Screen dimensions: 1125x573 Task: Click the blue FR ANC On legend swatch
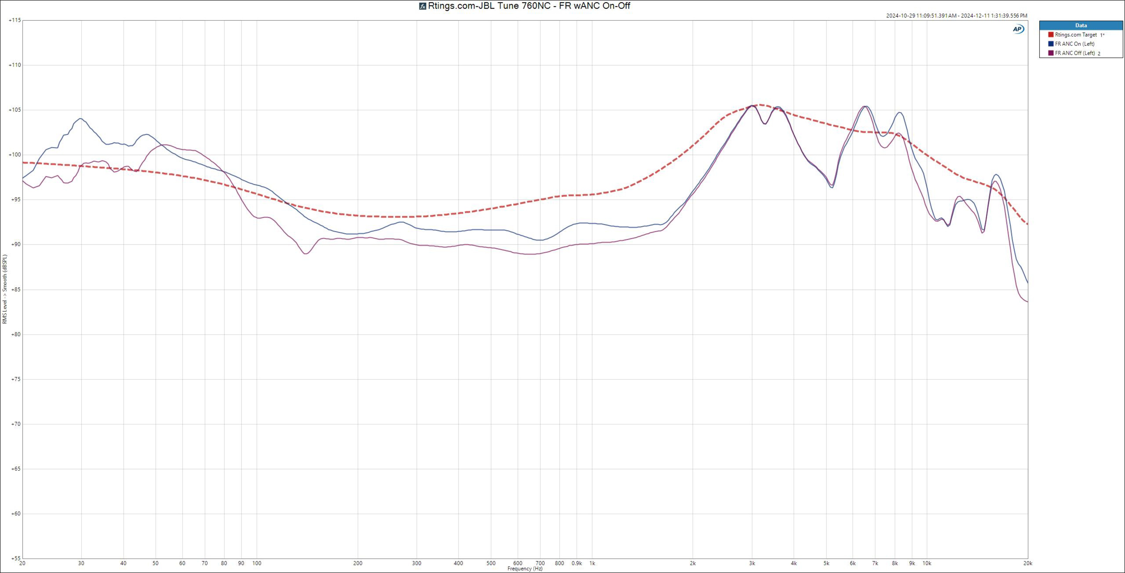tap(1051, 44)
